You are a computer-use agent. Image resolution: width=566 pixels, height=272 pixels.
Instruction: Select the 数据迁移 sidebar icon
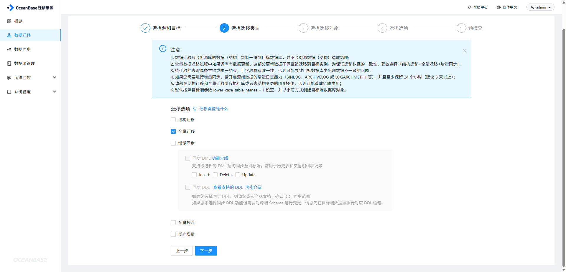coord(9,35)
